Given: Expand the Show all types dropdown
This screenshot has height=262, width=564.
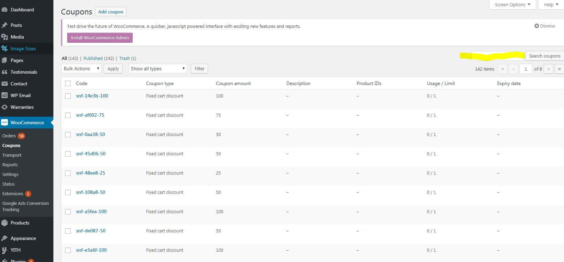Looking at the screenshot, I should 157,69.
